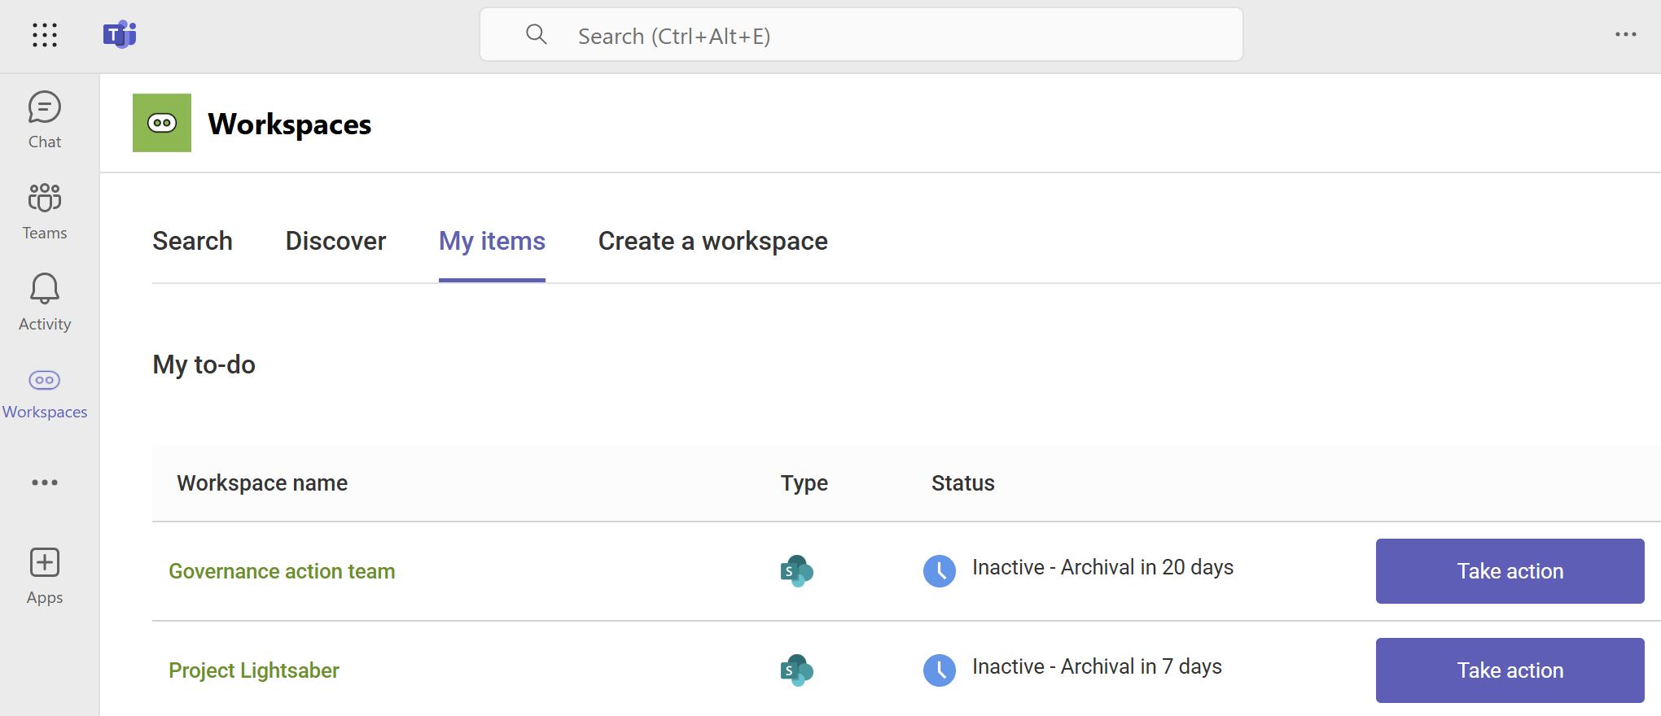Viewport: 1661px width, 716px height.
Task: Click the Status column header
Action: 963,483
